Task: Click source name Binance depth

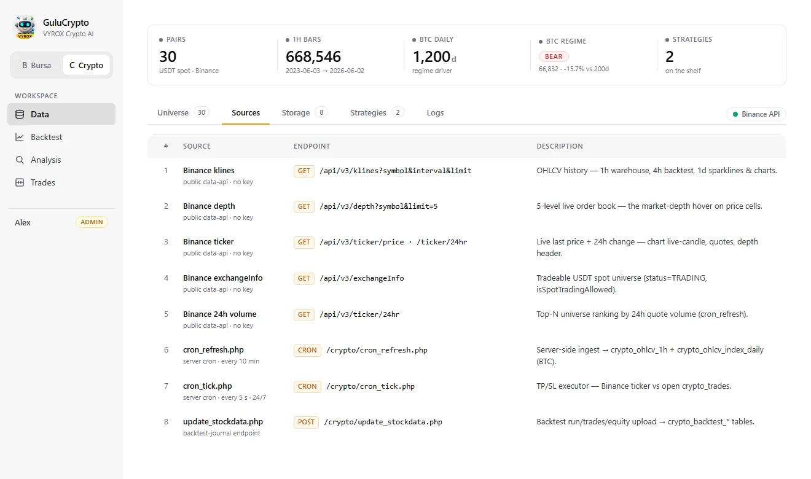Action: tap(209, 206)
